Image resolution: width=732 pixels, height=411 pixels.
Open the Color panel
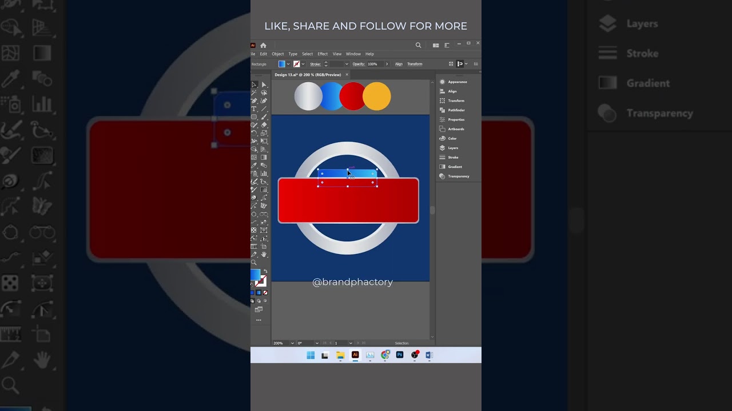coord(448,138)
